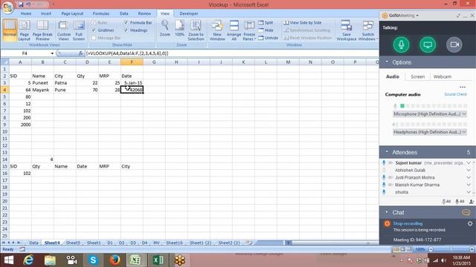This screenshot has width=476, height=267.
Task: Select cell containing Puneet
Action: (42, 82)
